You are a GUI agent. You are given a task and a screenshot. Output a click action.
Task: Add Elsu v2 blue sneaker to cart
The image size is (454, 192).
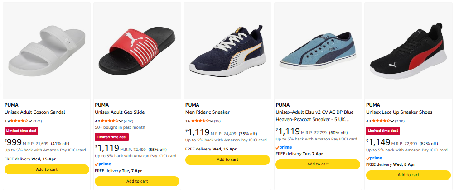tap(318, 164)
